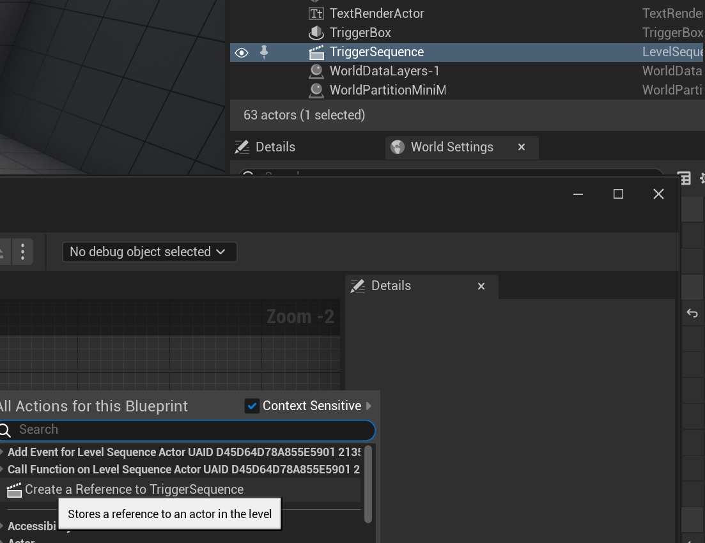Click the TriggerSequence clapperboard icon
705x543 pixels.
[x=316, y=52]
